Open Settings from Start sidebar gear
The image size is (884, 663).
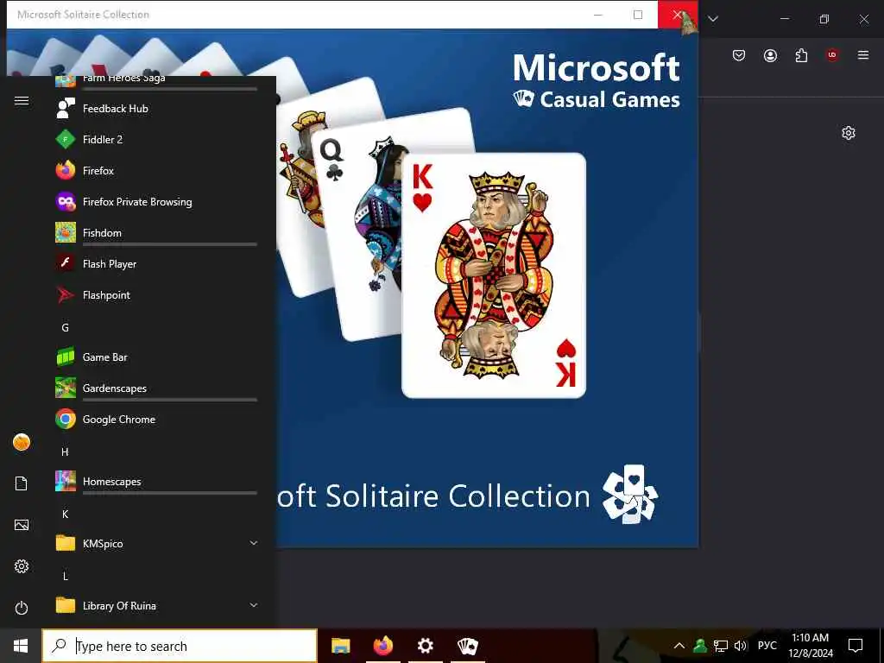[x=22, y=566]
